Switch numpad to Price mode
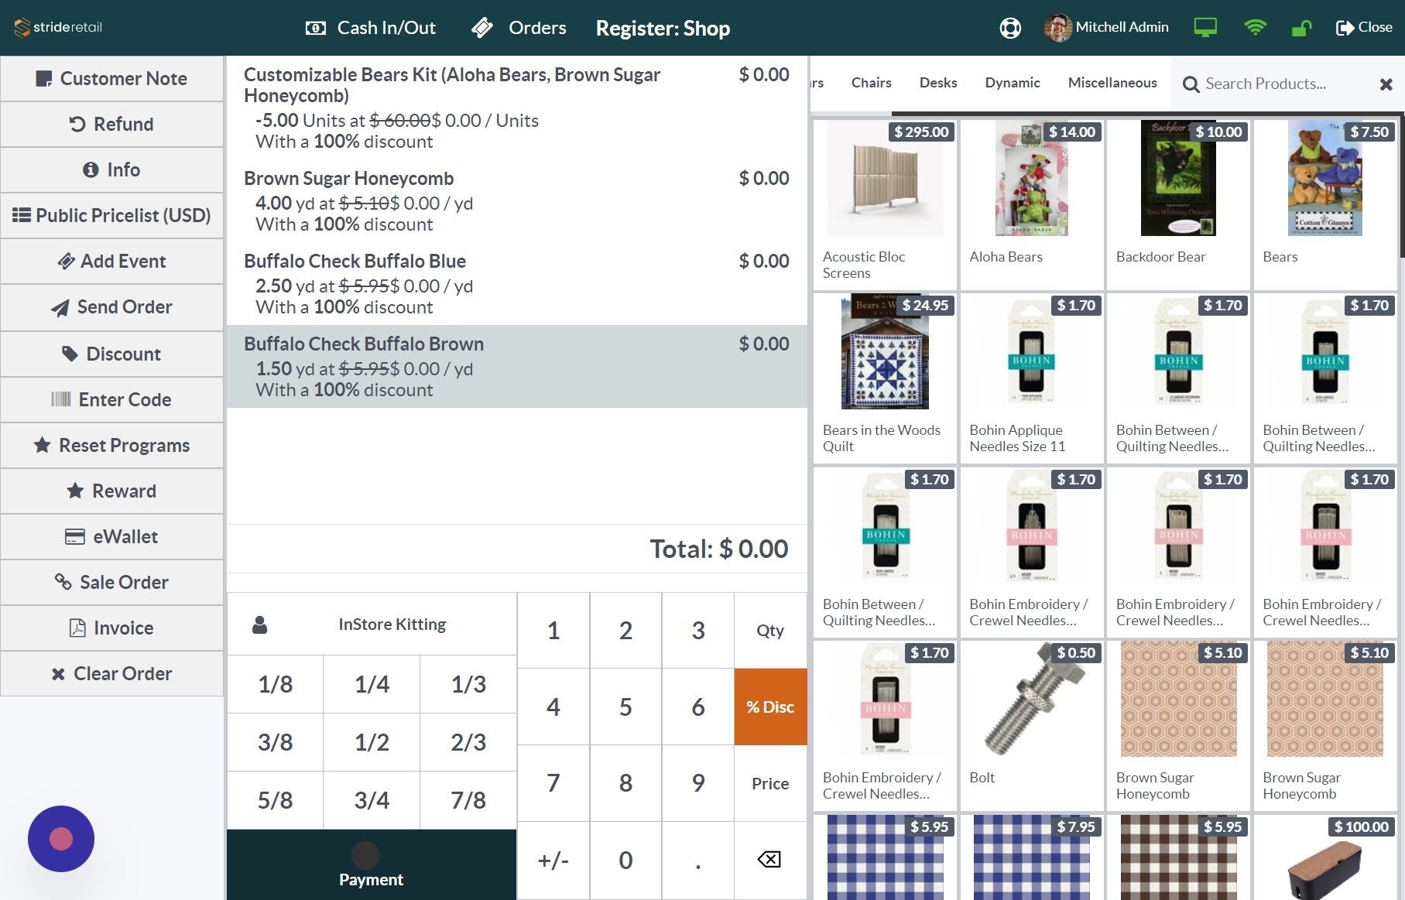Image resolution: width=1405 pixels, height=900 pixels. coord(769,783)
